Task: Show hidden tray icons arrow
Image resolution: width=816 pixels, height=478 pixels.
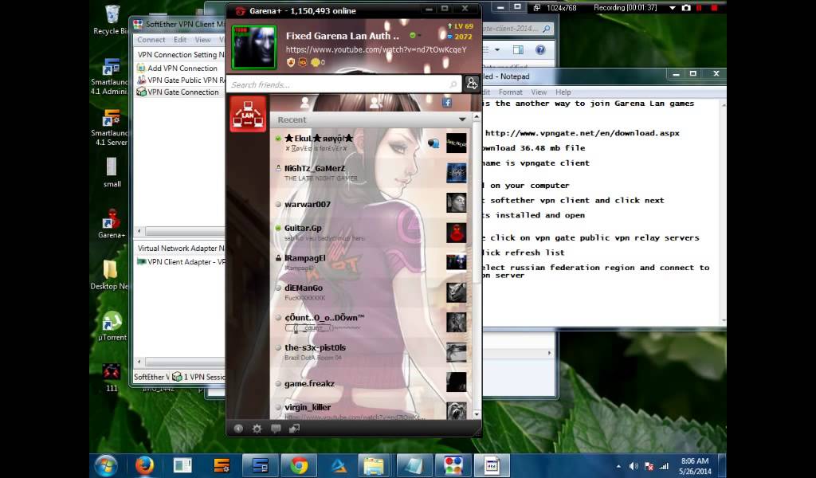Action: 618,466
